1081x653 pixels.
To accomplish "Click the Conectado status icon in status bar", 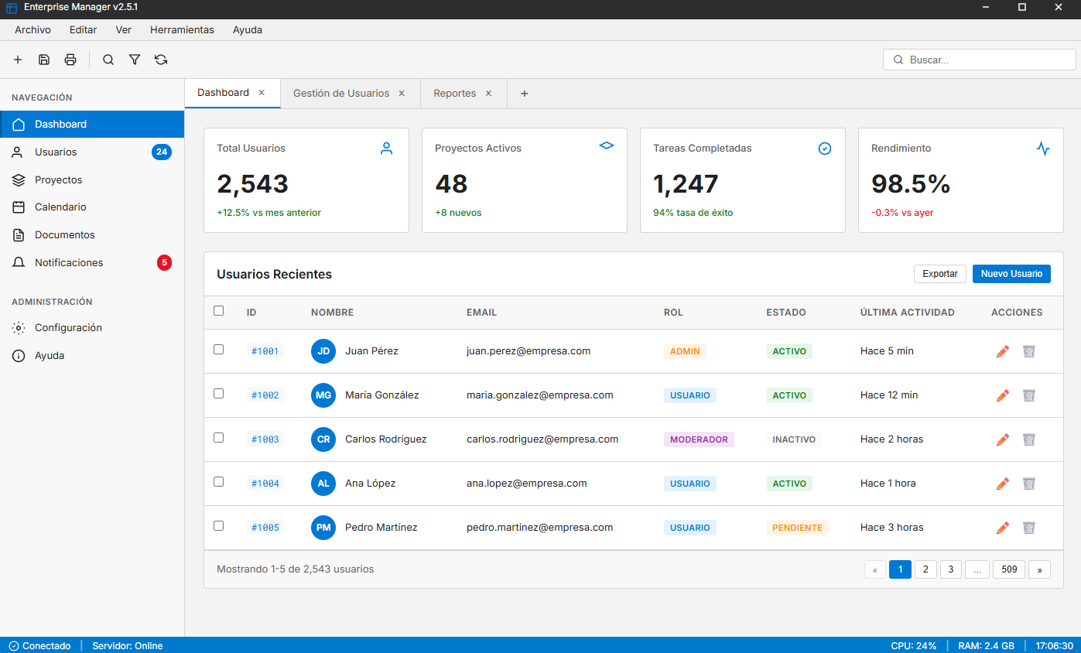I will pos(13,646).
